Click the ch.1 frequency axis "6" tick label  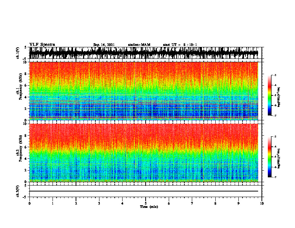click(x=26, y=85)
